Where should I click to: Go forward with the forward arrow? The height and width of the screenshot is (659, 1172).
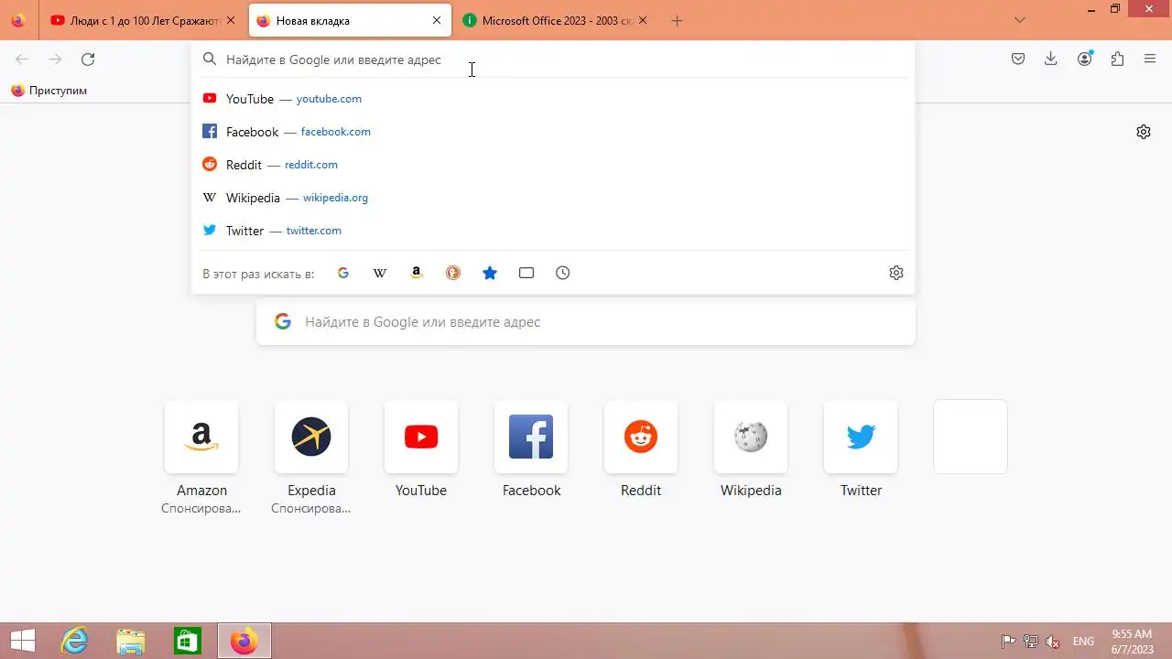(x=55, y=59)
